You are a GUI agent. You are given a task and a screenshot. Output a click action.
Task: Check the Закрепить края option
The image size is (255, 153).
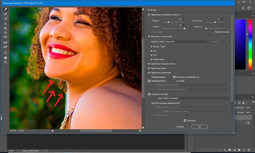(213, 32)
